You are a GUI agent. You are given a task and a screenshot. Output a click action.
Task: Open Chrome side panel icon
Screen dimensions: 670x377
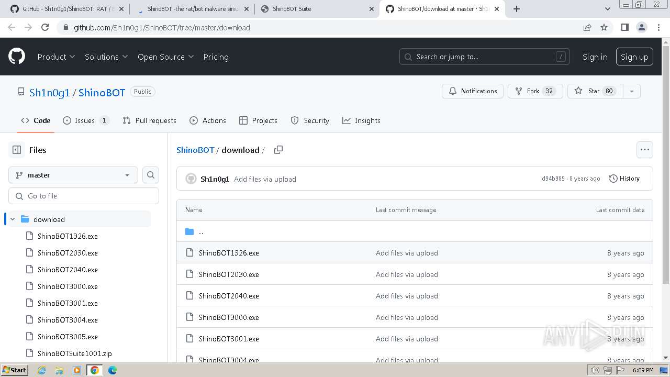(624, 27)
